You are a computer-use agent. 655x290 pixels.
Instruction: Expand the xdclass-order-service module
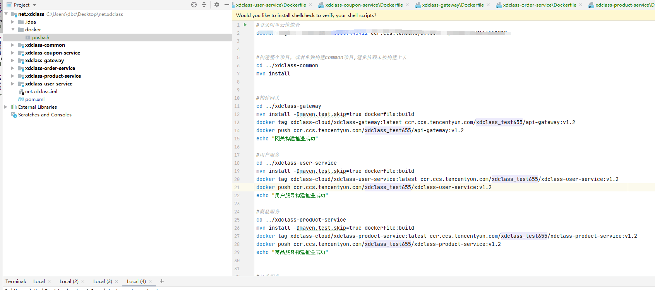(13, 68)
